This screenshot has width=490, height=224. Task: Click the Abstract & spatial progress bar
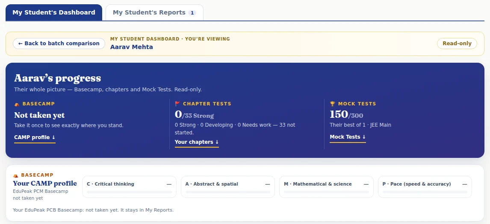point(228,192)
